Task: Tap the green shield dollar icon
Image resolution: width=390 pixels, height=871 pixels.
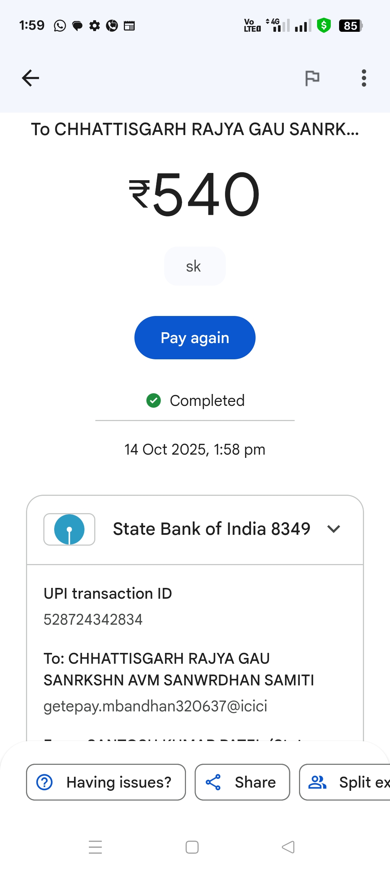Action: coord(324,26)
